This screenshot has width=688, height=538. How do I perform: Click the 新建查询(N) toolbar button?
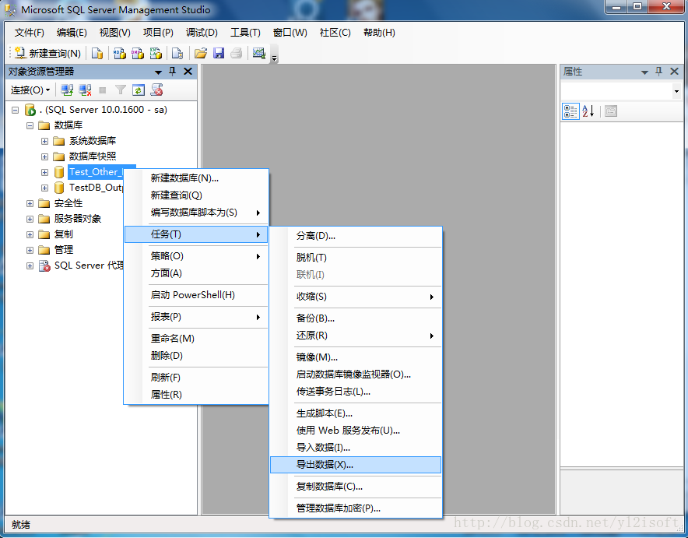(x=47, y=53)
